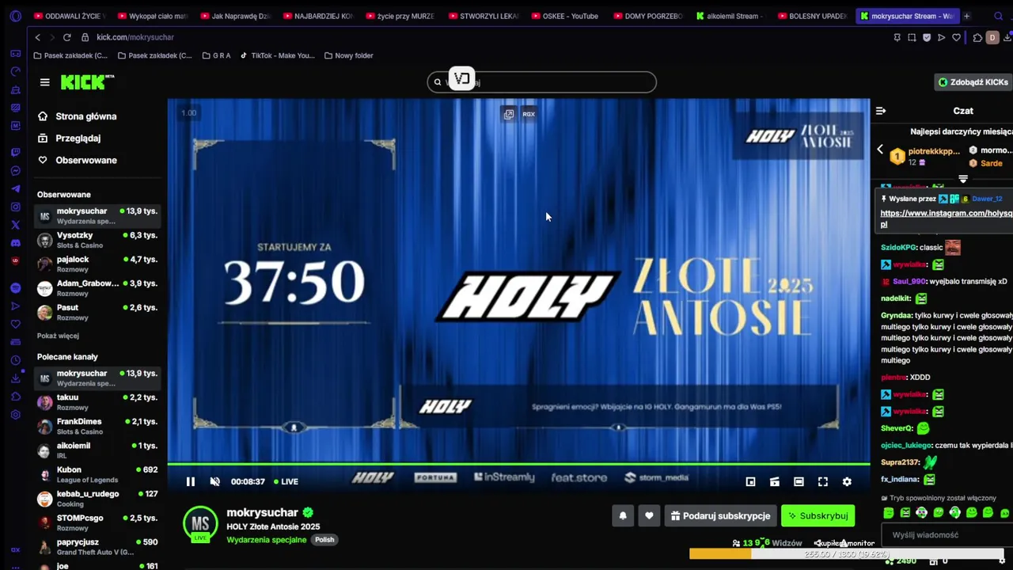Click the browser tab search magnifier icon

pos(998,16)
